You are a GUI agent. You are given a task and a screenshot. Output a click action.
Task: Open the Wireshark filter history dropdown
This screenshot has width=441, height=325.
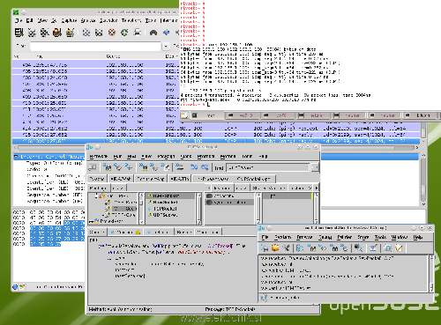[x=166, y=46]
